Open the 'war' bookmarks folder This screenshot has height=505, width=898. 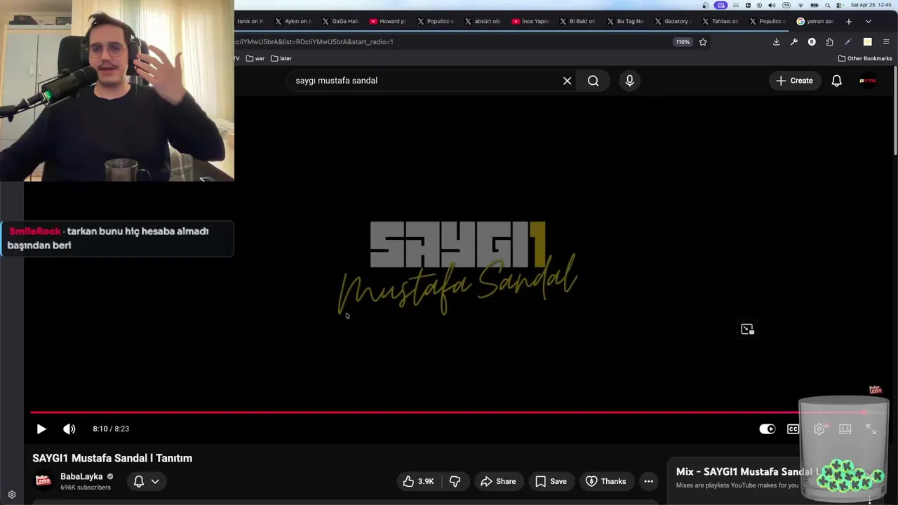[255, 58]
